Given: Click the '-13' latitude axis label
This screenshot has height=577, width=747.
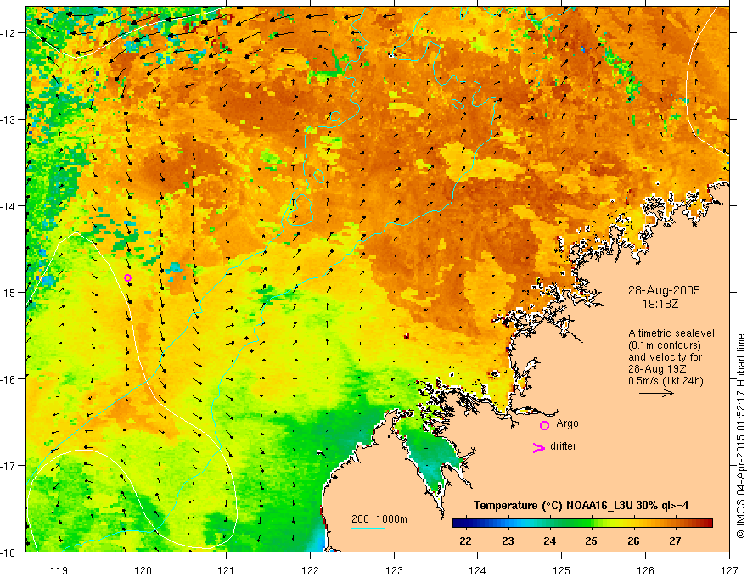Looking at the screenshot, I should point(9,120).
